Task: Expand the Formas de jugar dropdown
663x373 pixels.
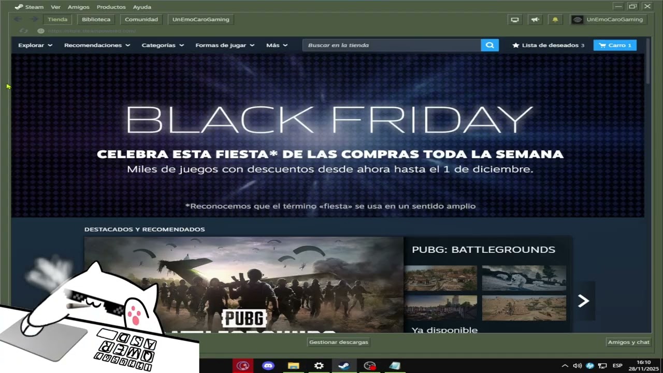Action: point(225,45)
